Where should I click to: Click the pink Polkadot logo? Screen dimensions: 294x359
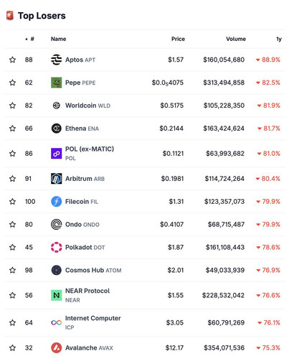(x=57, y=247)
